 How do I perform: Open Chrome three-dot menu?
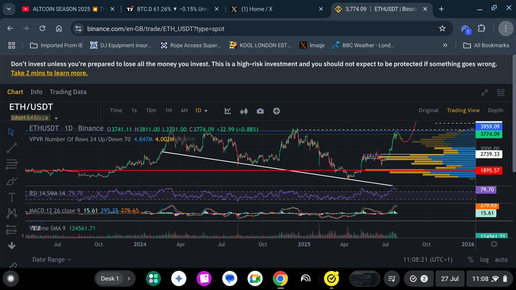(x=505, y=28)
